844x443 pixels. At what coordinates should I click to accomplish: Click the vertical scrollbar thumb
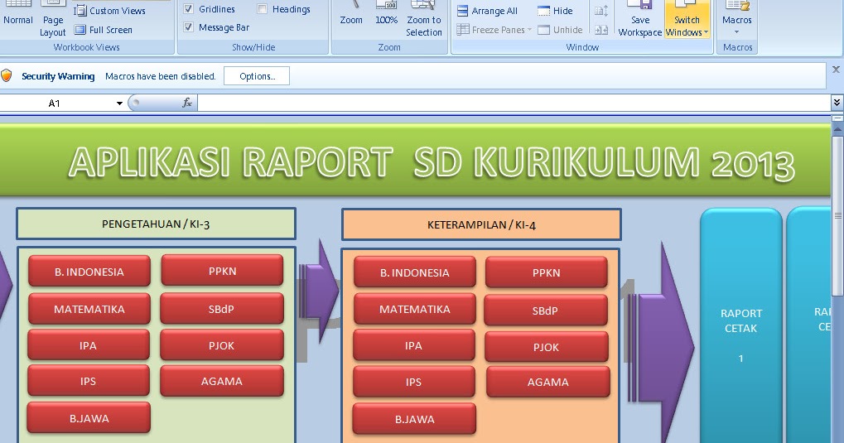coord(837,214)
